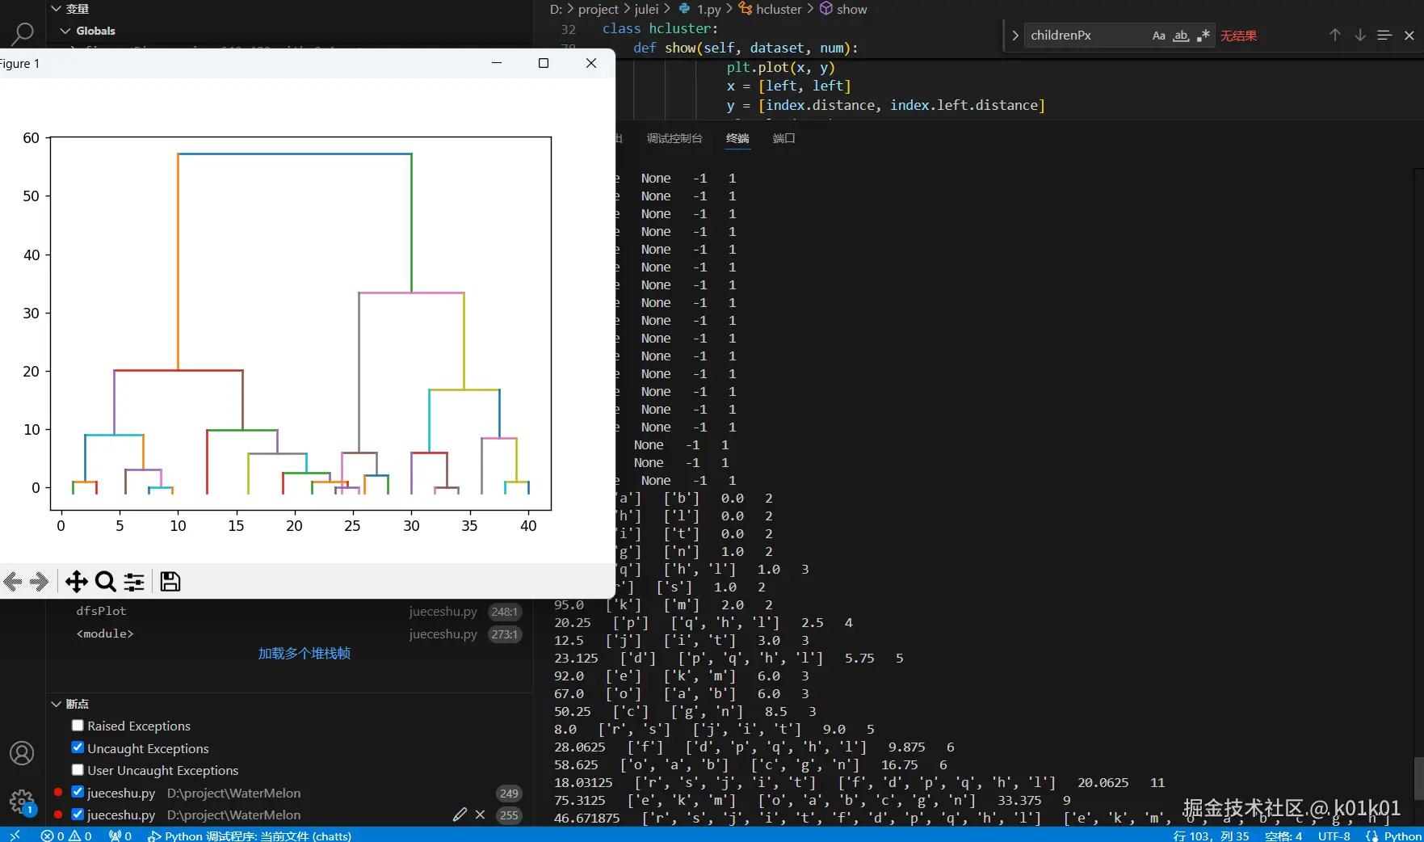Image resolution: width=1424 pixels, height=842 pixels.
Task: Click the D: drive breadcrumb segment
Action: tap(557, 9)
